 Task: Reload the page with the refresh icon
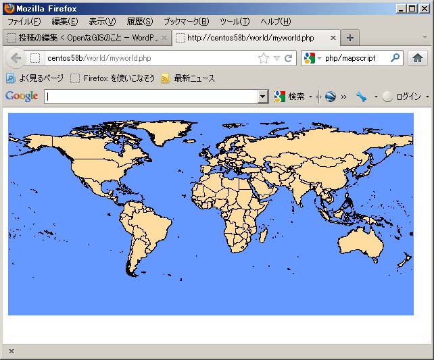[289, 59]
